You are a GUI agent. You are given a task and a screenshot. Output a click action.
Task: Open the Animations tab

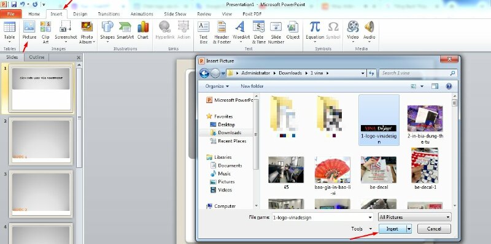coord(142,13)
